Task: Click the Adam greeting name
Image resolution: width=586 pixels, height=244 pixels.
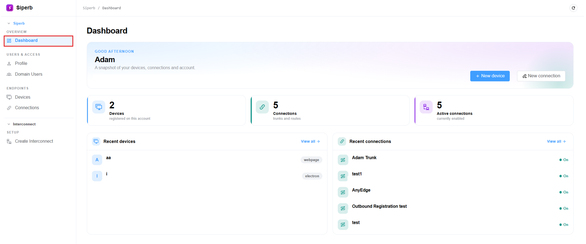Action: click(x=105, y=60)
